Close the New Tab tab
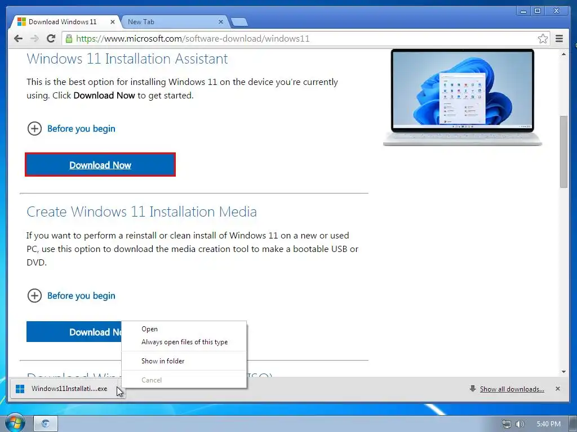This screenshot has height=432, width=577. tap(221, 22)
